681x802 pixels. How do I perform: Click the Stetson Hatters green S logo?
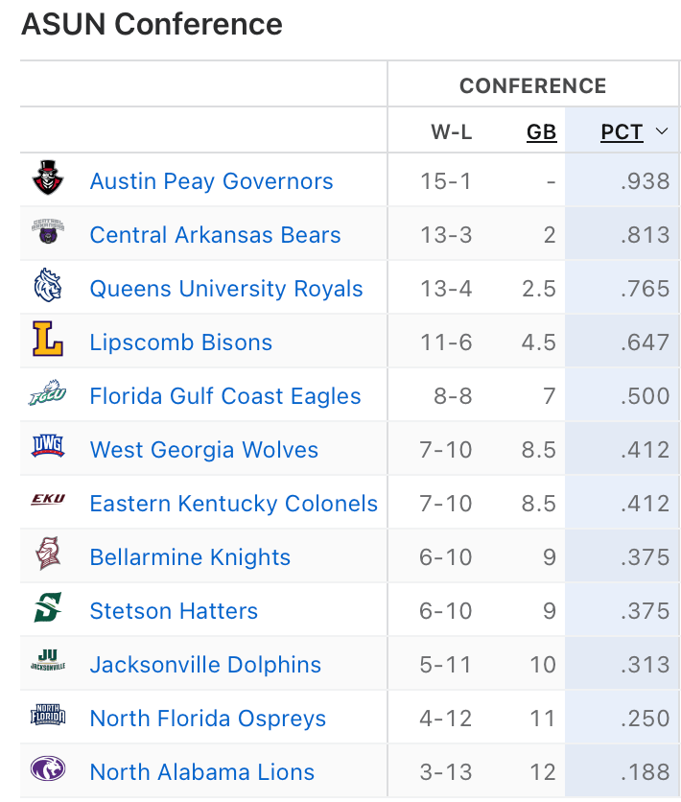point(48,609)
